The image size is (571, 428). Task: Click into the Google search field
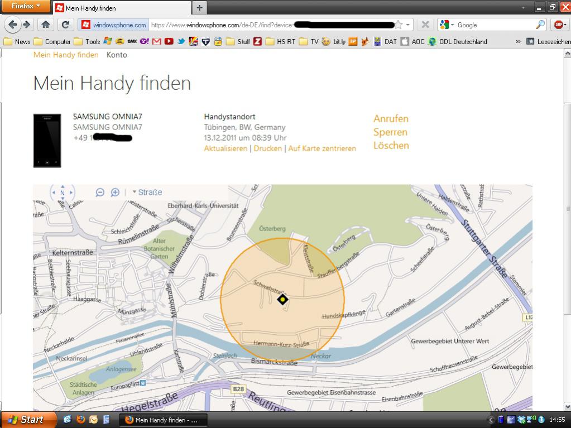[x=495, y=25]
